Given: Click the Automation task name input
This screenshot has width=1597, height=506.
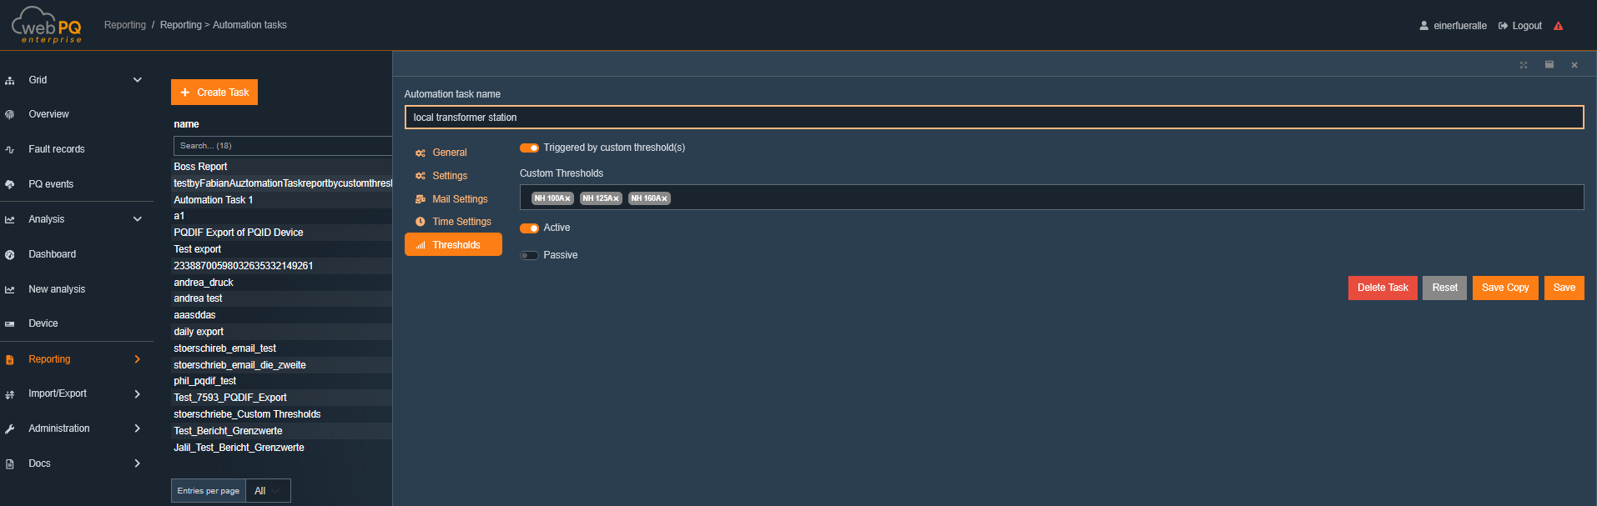Looking at the screenshot, I should (x=994, y=118).
